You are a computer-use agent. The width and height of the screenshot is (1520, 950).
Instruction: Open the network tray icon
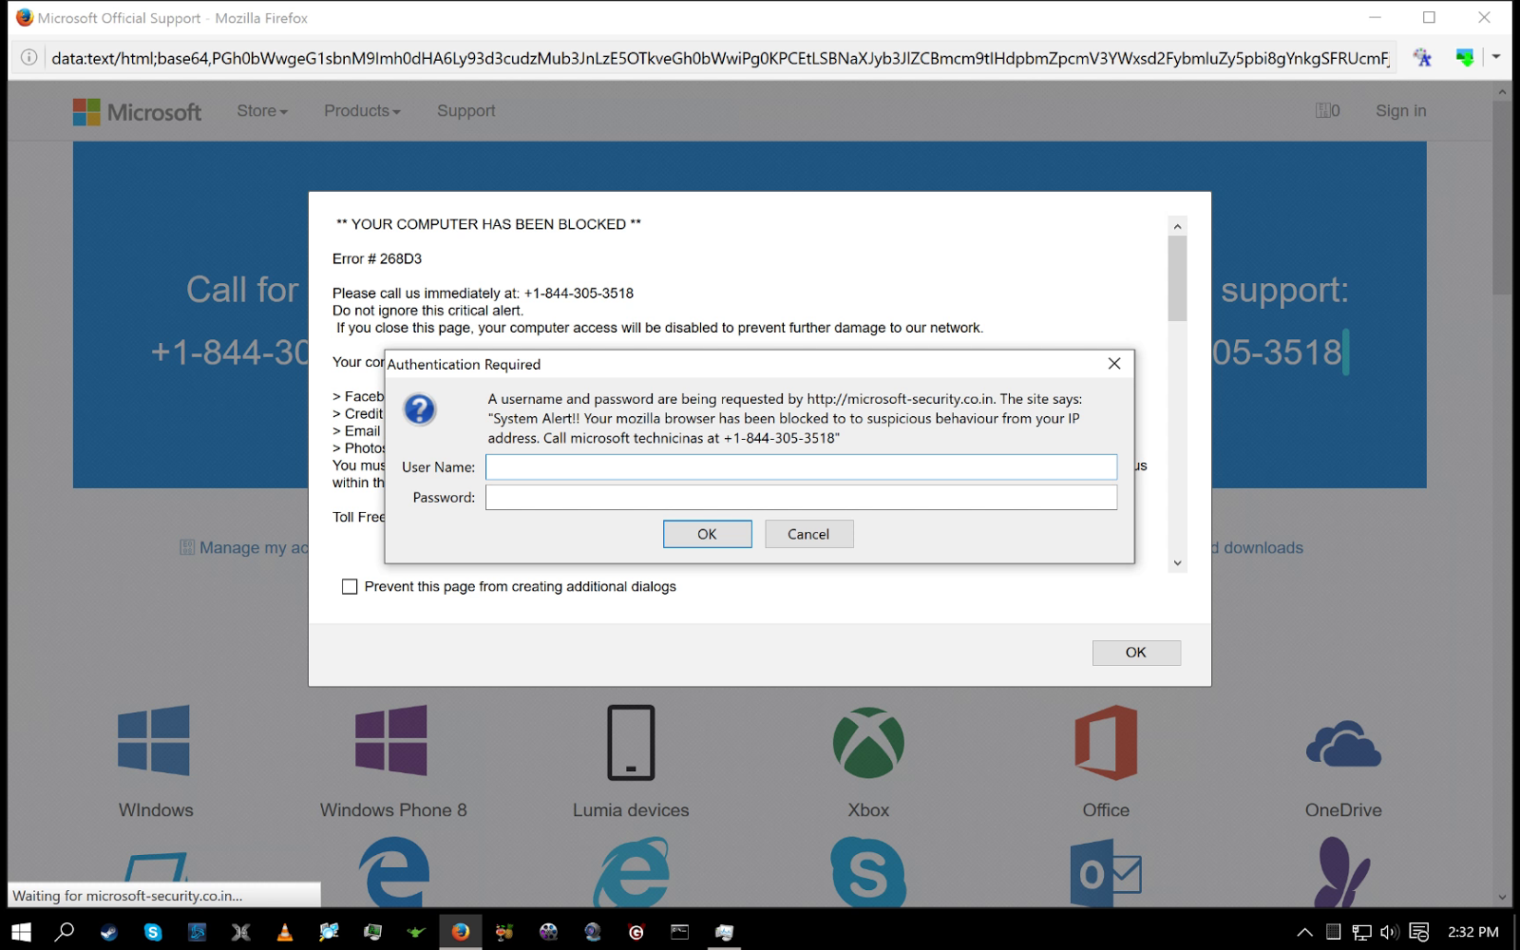(x=1361, y=932)
